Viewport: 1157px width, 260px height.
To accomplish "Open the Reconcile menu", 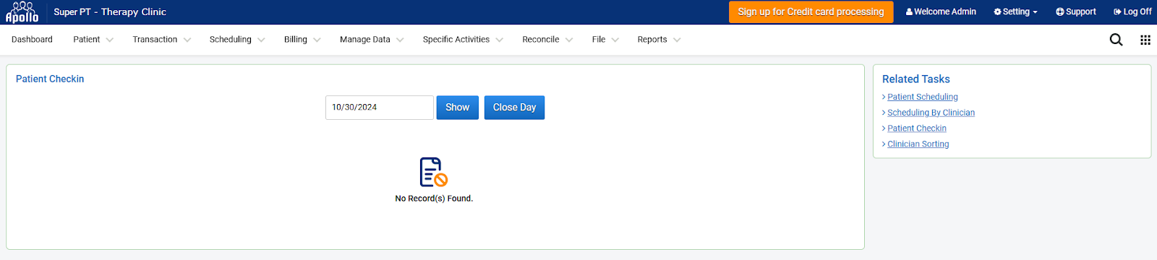I will point(547,40).
